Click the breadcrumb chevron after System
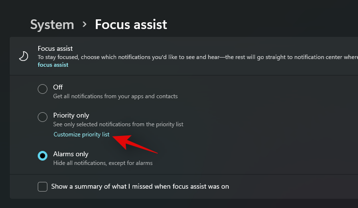The width and height of the screenshot is (358, 208). 85,24
